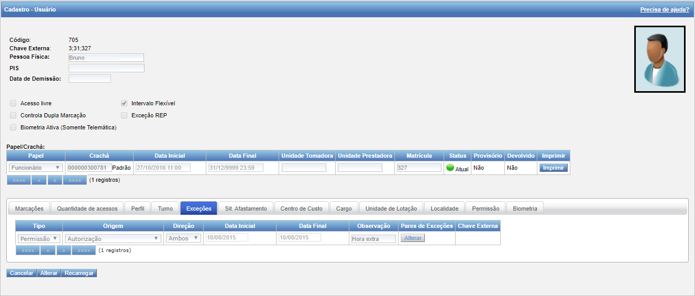
Task: Go to next page in Papel/Crachá pager
Action: click(55, 180)
